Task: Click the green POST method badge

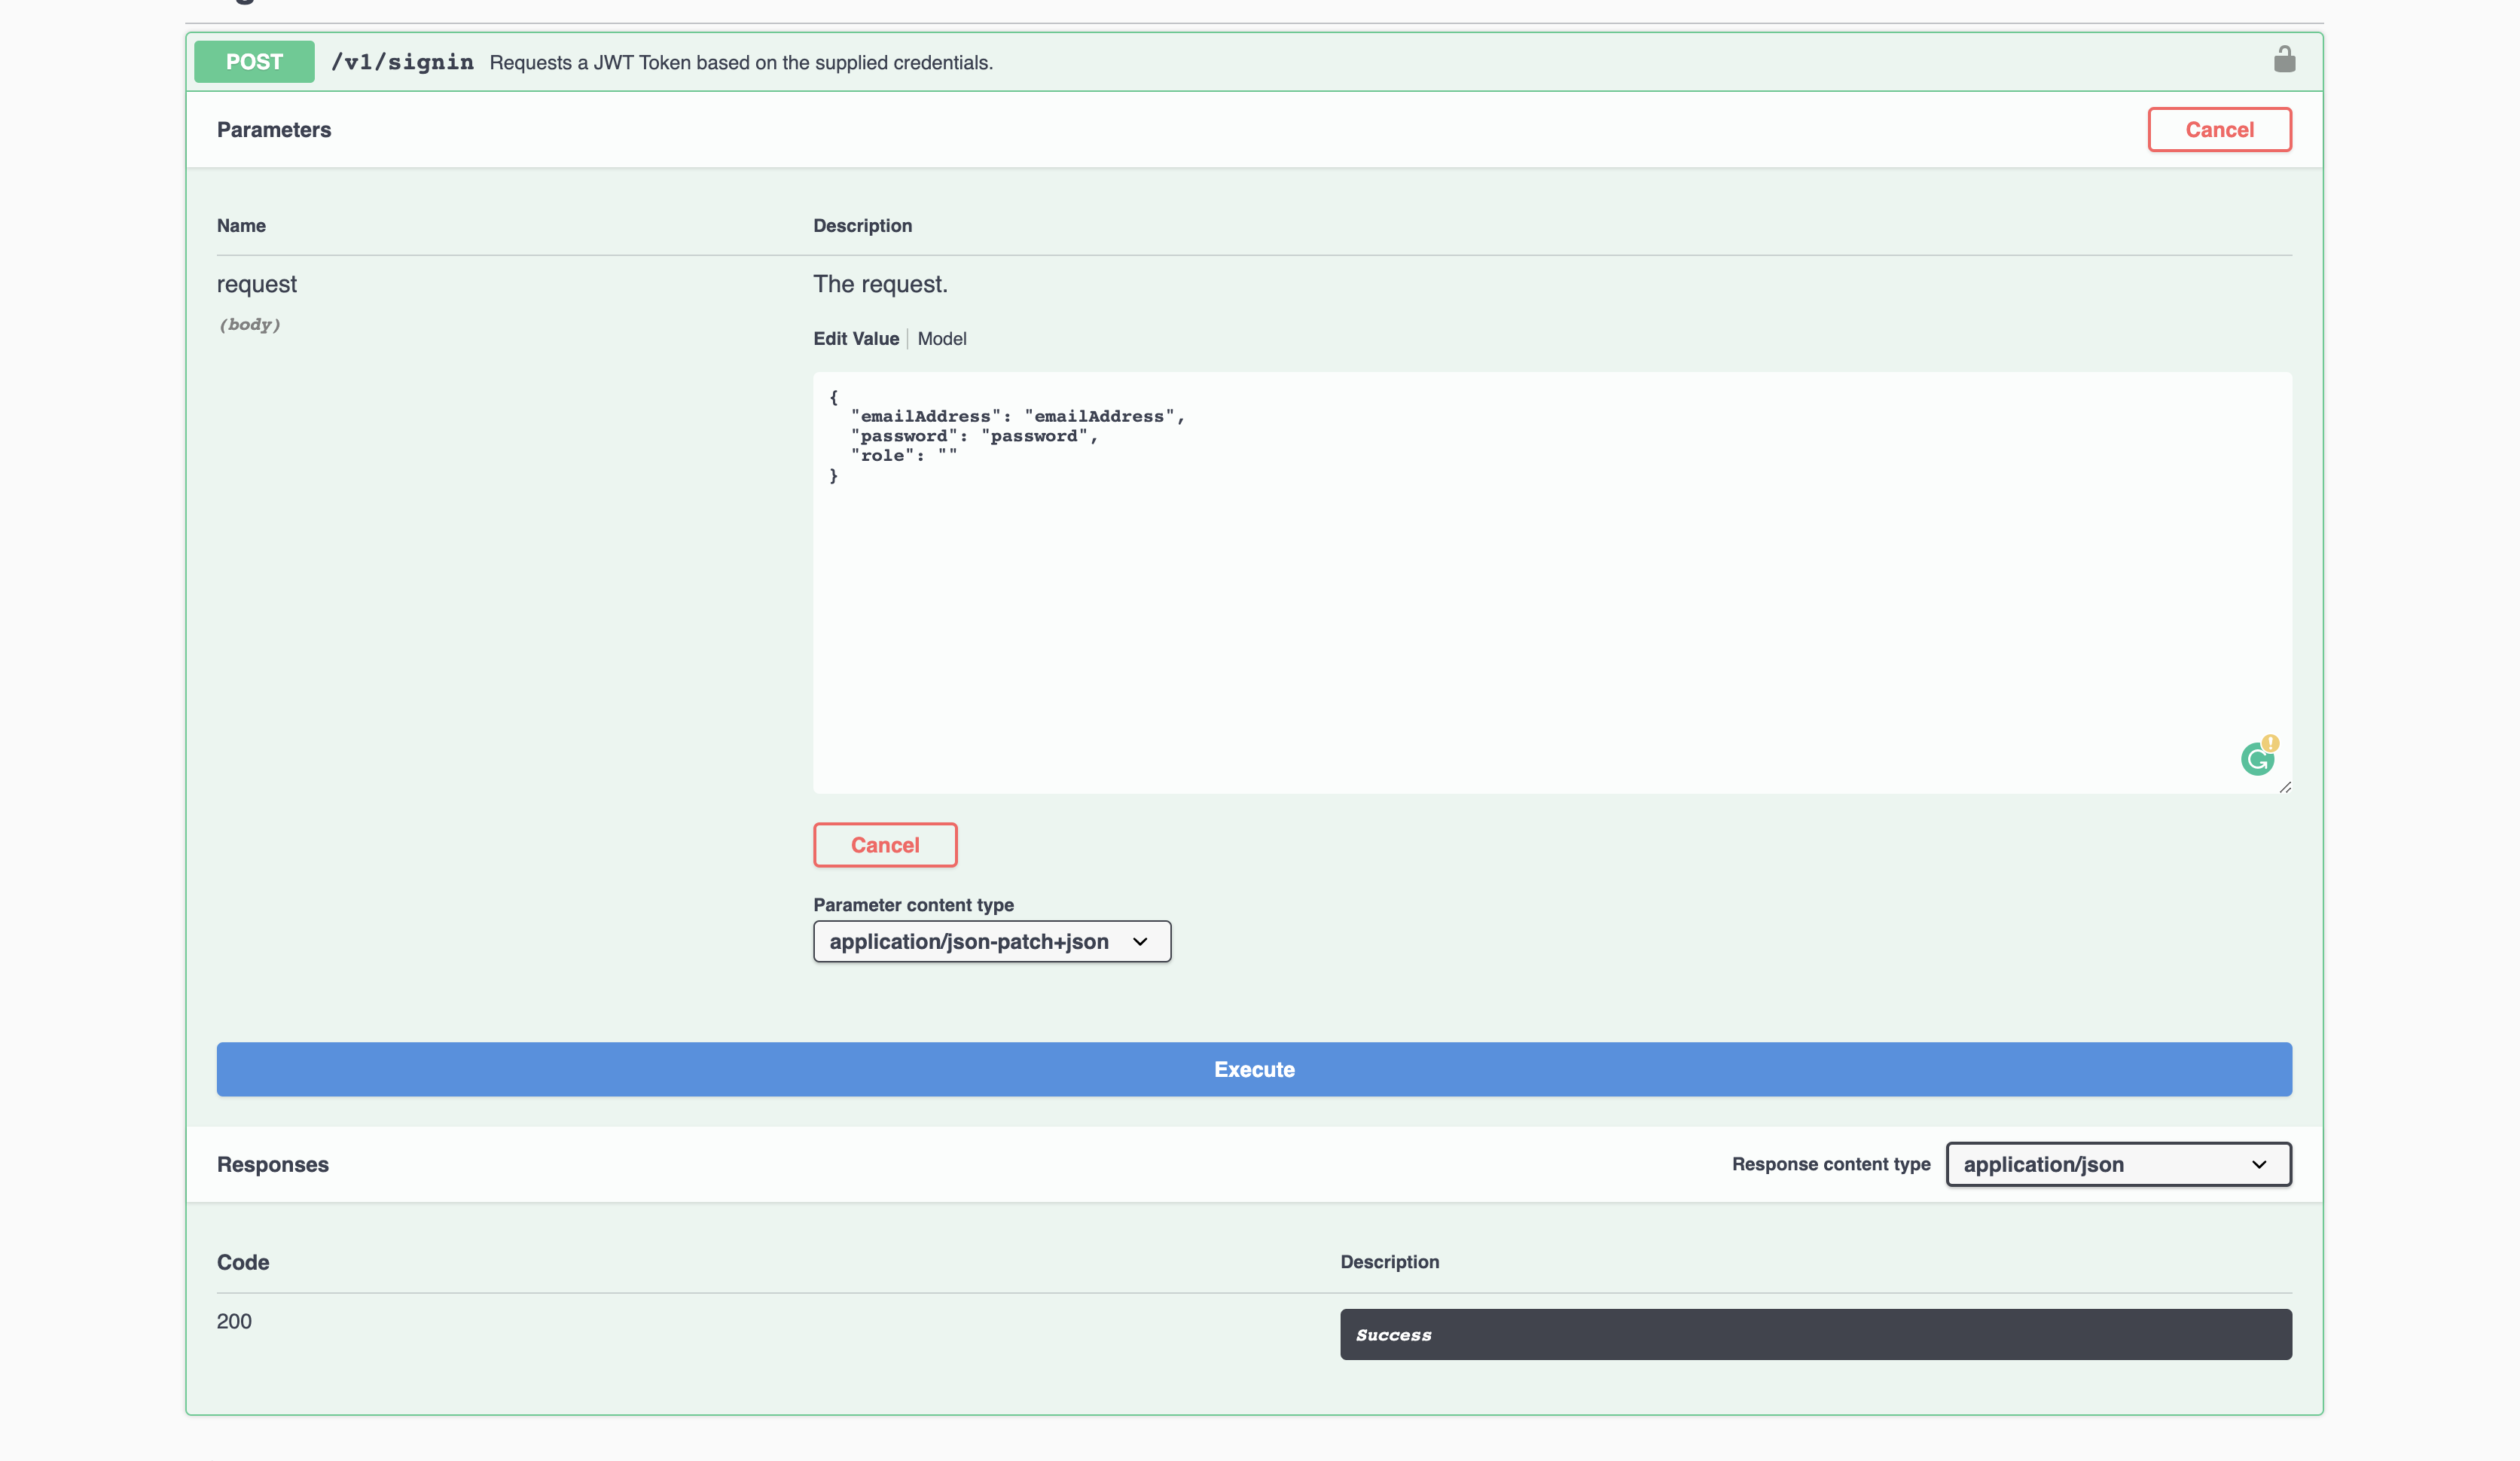Action: click(x=254, y=62)
